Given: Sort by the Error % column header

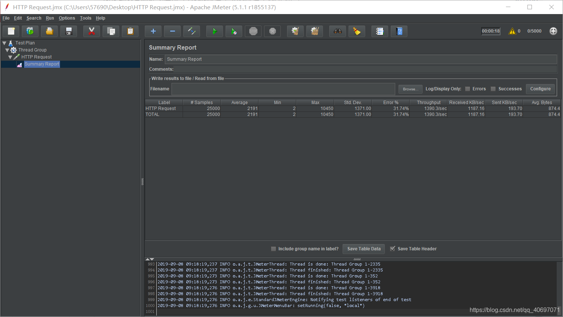Looking at the screenshot, I should click(391, 103).
